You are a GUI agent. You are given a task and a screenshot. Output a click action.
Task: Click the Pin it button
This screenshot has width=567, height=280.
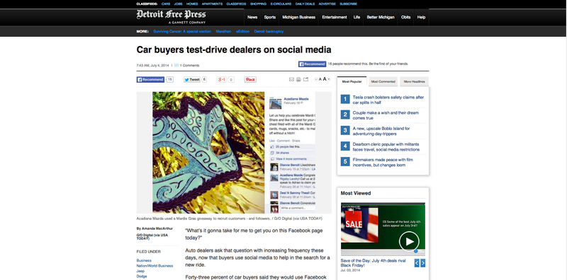[x=250, y=80]
